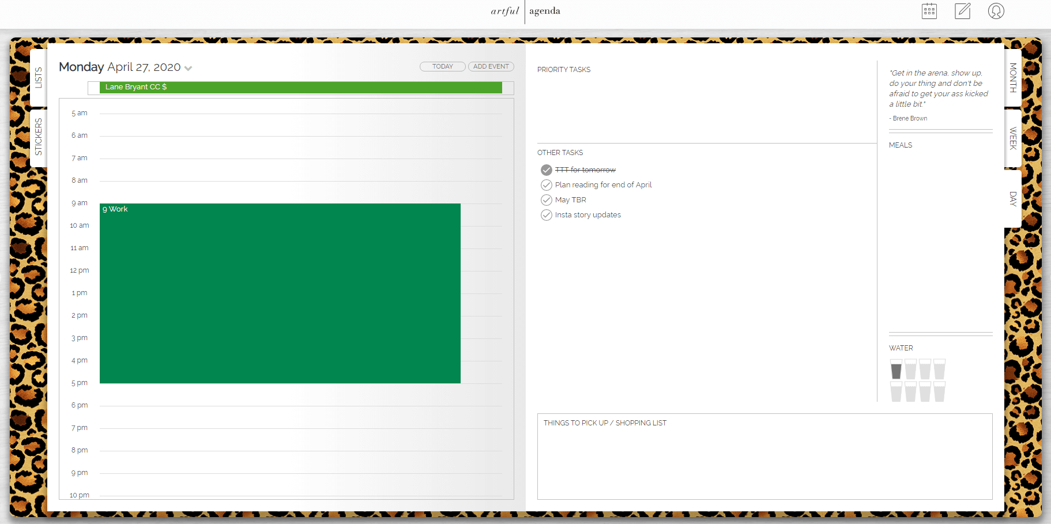This screenshot has width=1051, height=524.
Task: Fill the third water glass in the top row
Action: [925, 370]
